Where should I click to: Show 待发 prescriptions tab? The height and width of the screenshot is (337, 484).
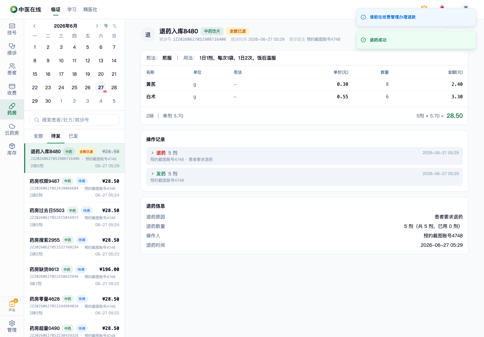point(56,136)
